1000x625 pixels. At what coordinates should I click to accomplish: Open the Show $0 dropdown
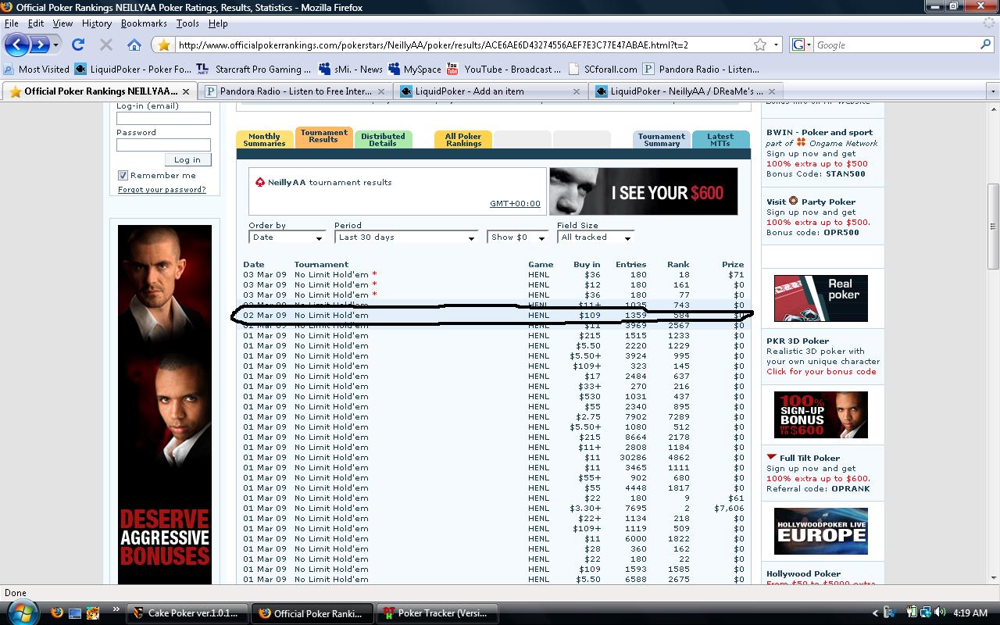pyautogui.click(x=518, y=237)
